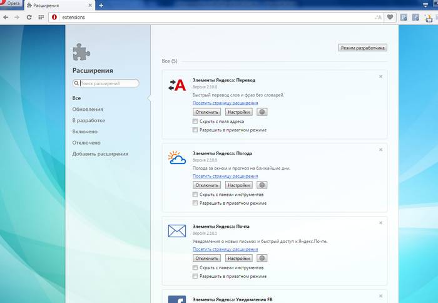Remove Элементы Яндекса: Почта with X
Viewport: 438px width, 303px height.
380,222
